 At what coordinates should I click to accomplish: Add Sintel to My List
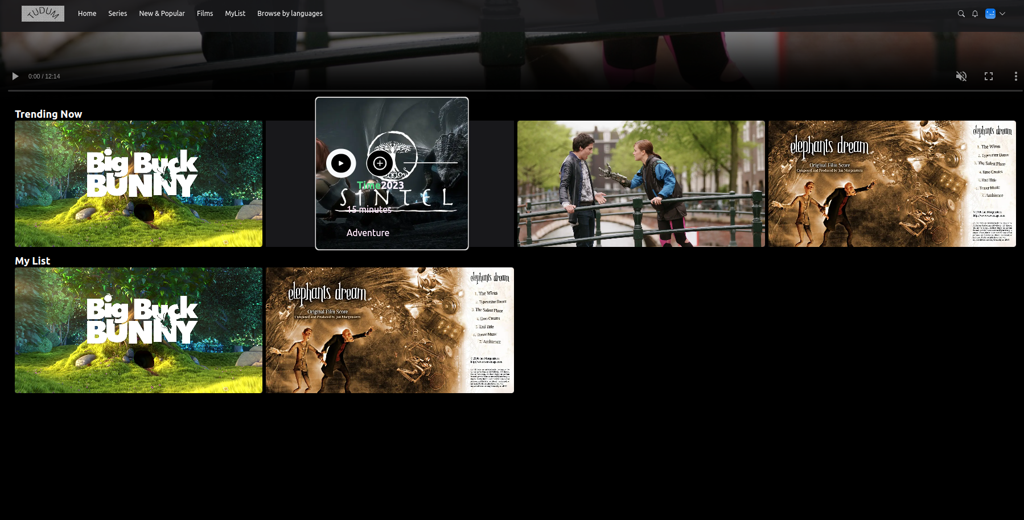pyautogui.click(x=380, y=163)
